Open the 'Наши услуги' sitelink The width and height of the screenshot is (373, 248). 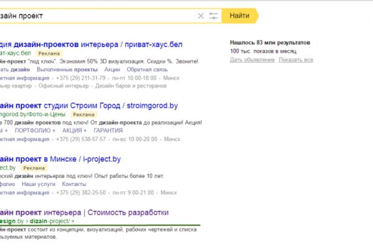tap(39, 184)
